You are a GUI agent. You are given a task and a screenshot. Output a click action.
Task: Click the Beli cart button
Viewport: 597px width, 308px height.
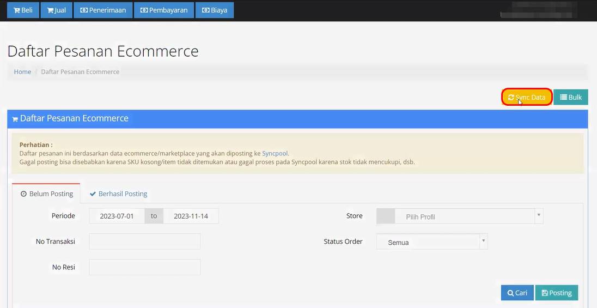click(x=23, y=10)
